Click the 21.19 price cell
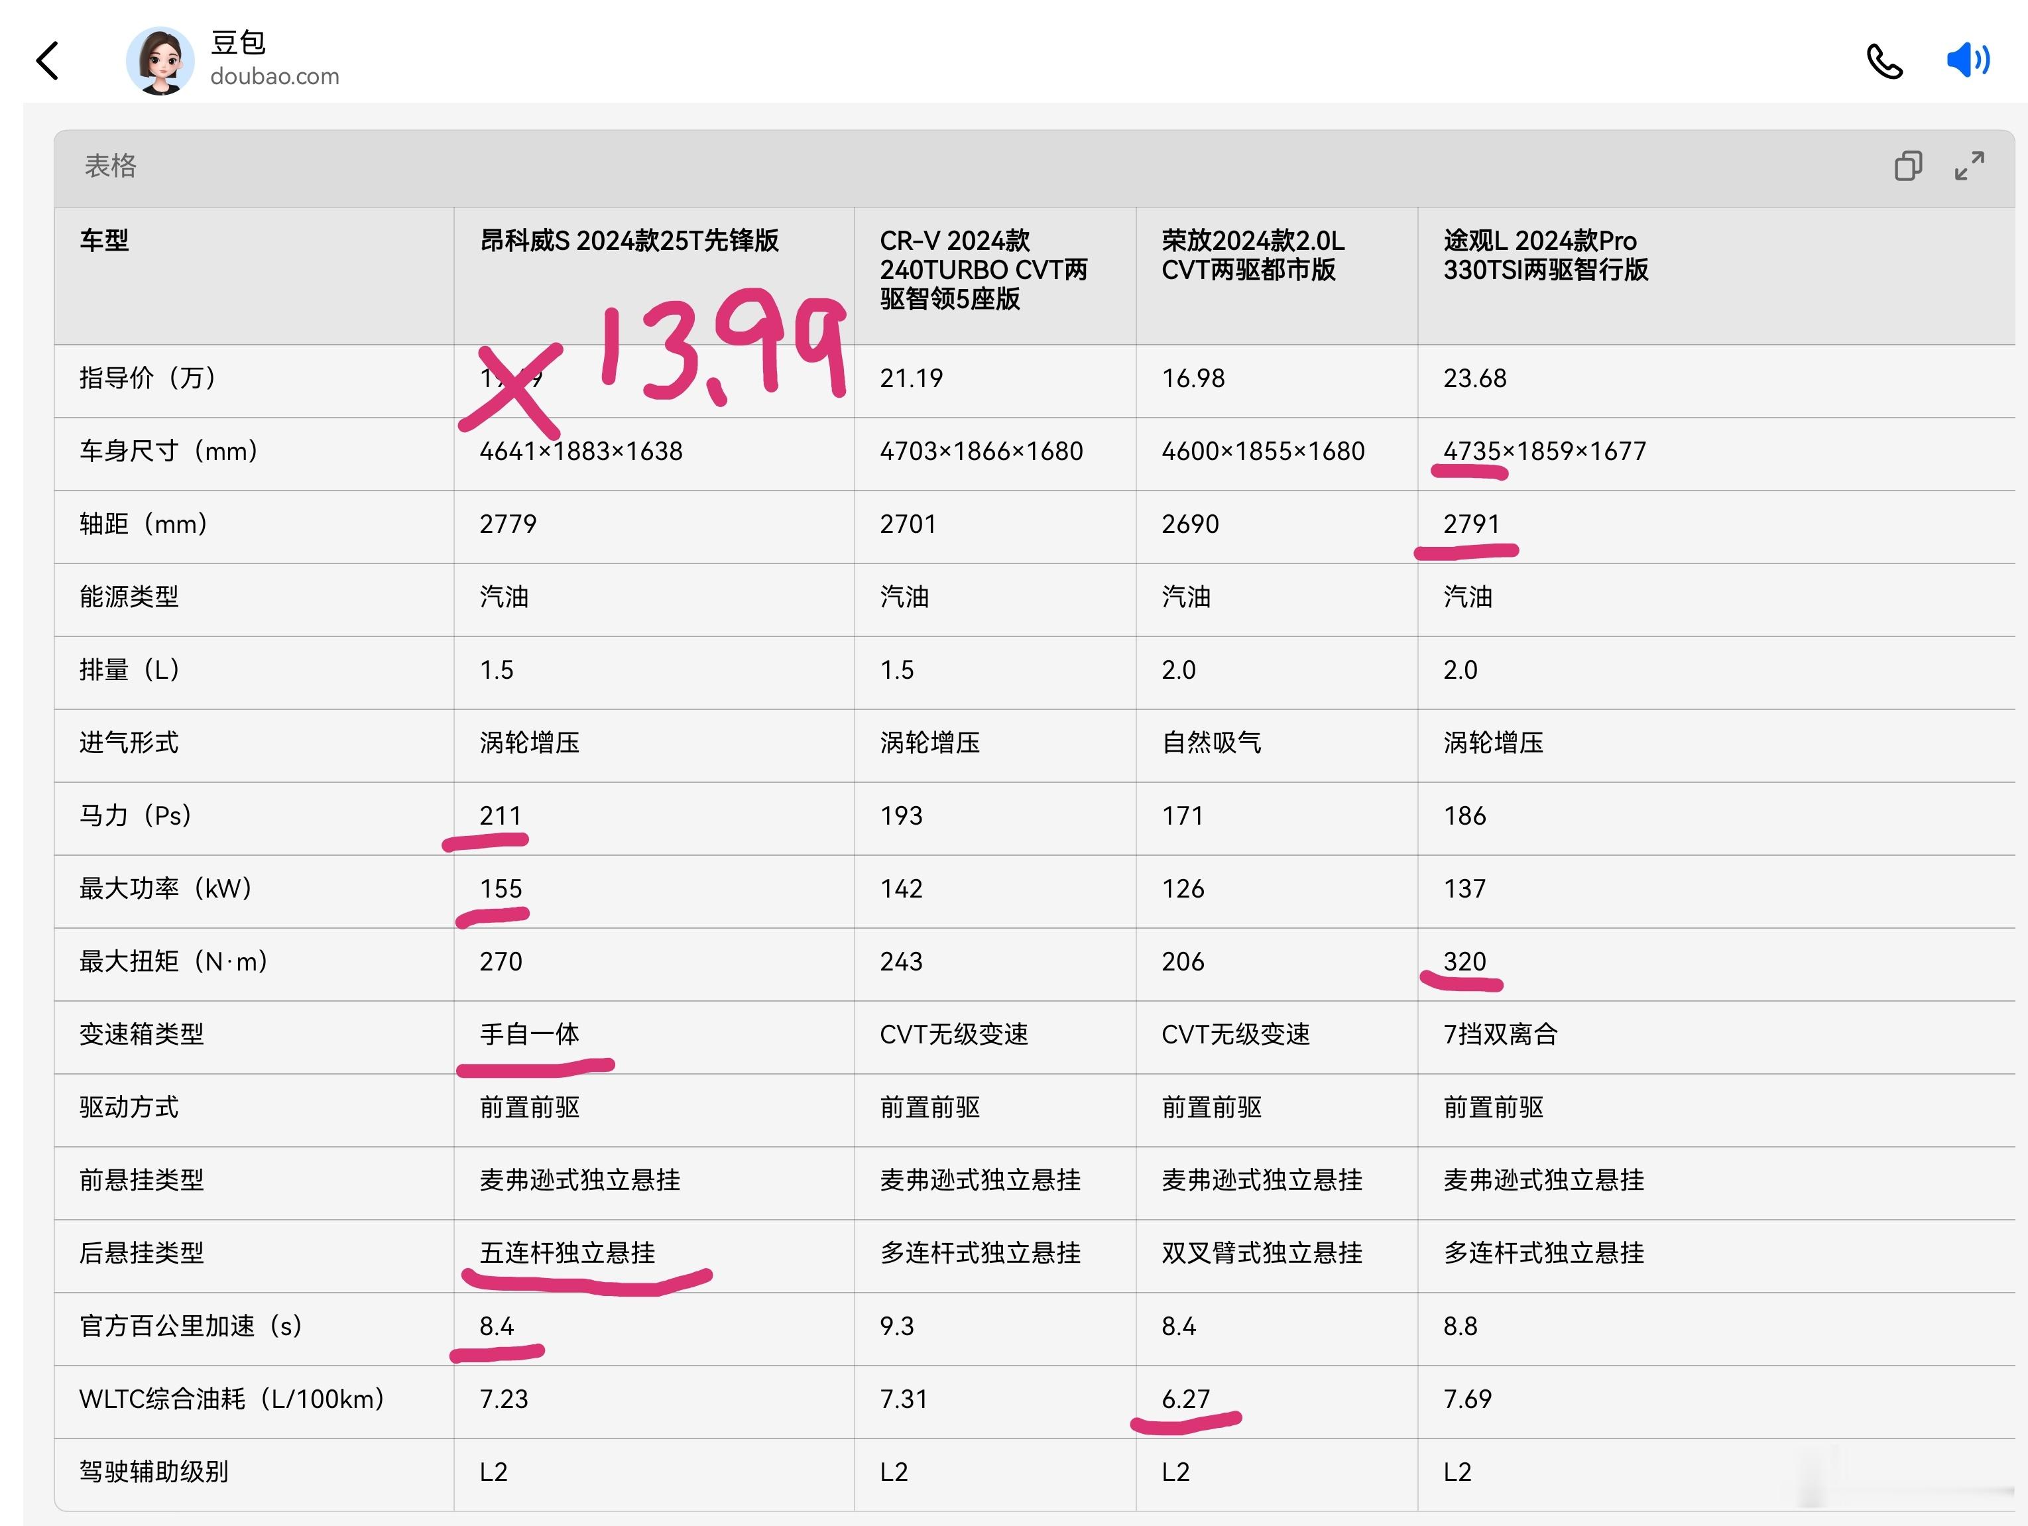The height and width of the screenshot is (1526, 2028). pos(912,379)
